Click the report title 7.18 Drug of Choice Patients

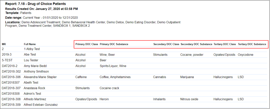[x=36, y=4]
